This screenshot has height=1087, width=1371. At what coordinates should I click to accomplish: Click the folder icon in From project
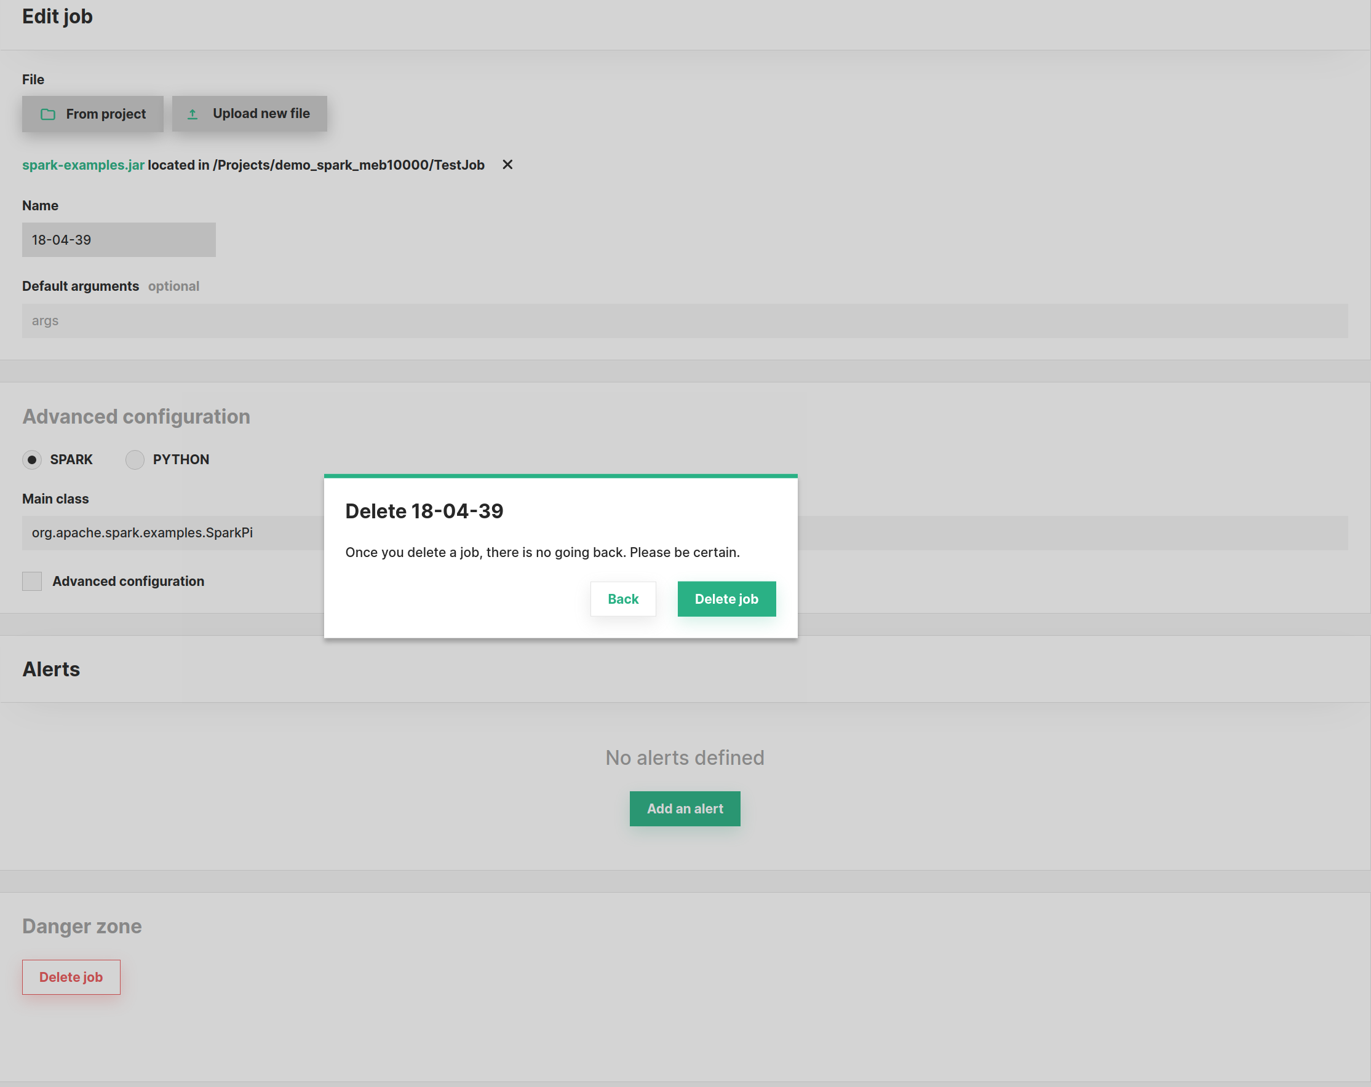click(x=48, y=114)
